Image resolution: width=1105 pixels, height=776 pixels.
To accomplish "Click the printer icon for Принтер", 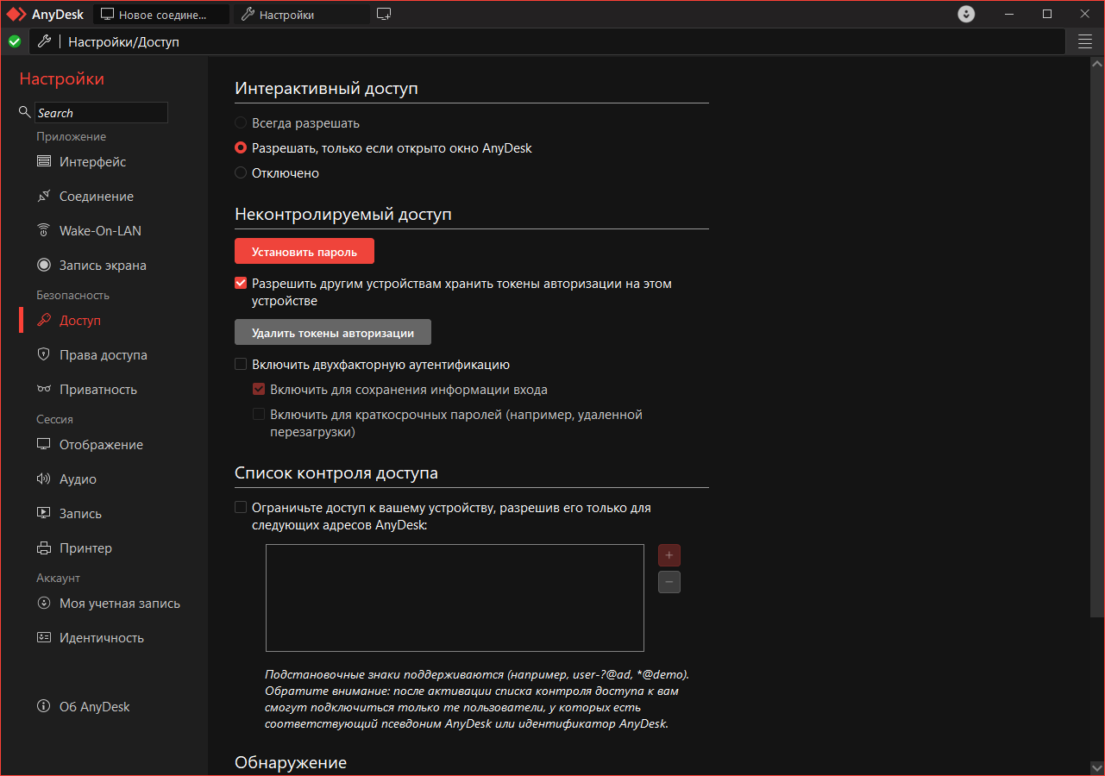I will click(43, 548).
